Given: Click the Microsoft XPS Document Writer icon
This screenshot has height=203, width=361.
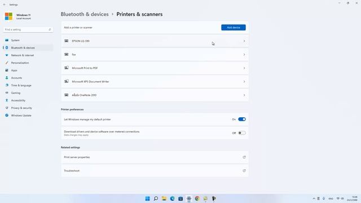Looking at the screenshot, I should pyautogui.click(x=67, y=81).
